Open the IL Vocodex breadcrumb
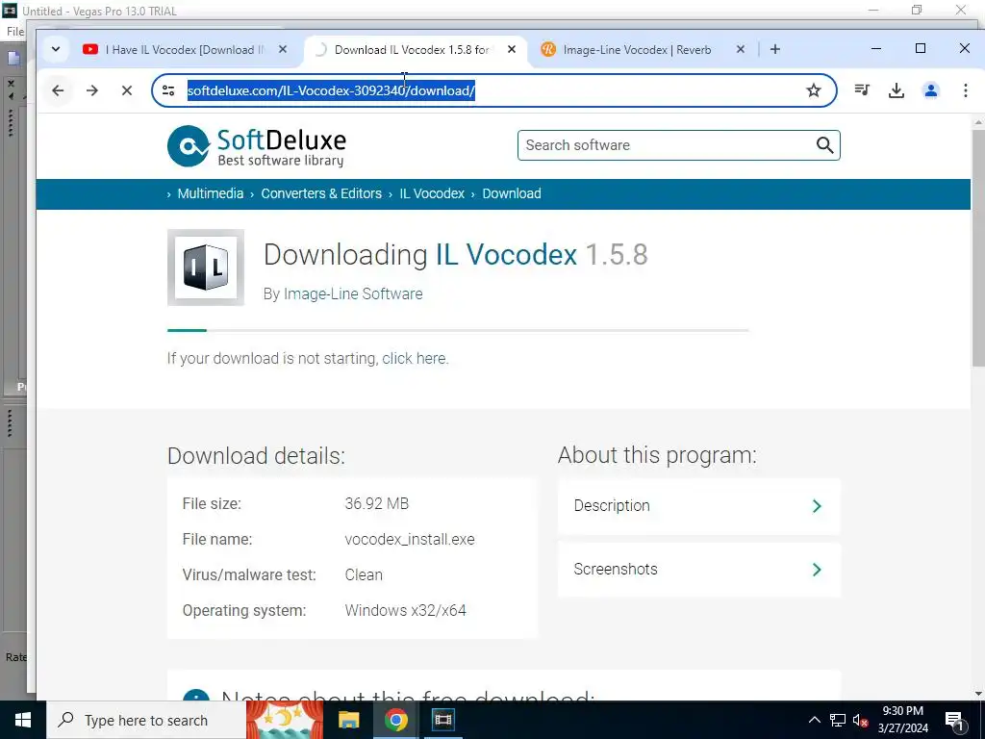Viewport: 985px width, 739px height. pos(432,193)
